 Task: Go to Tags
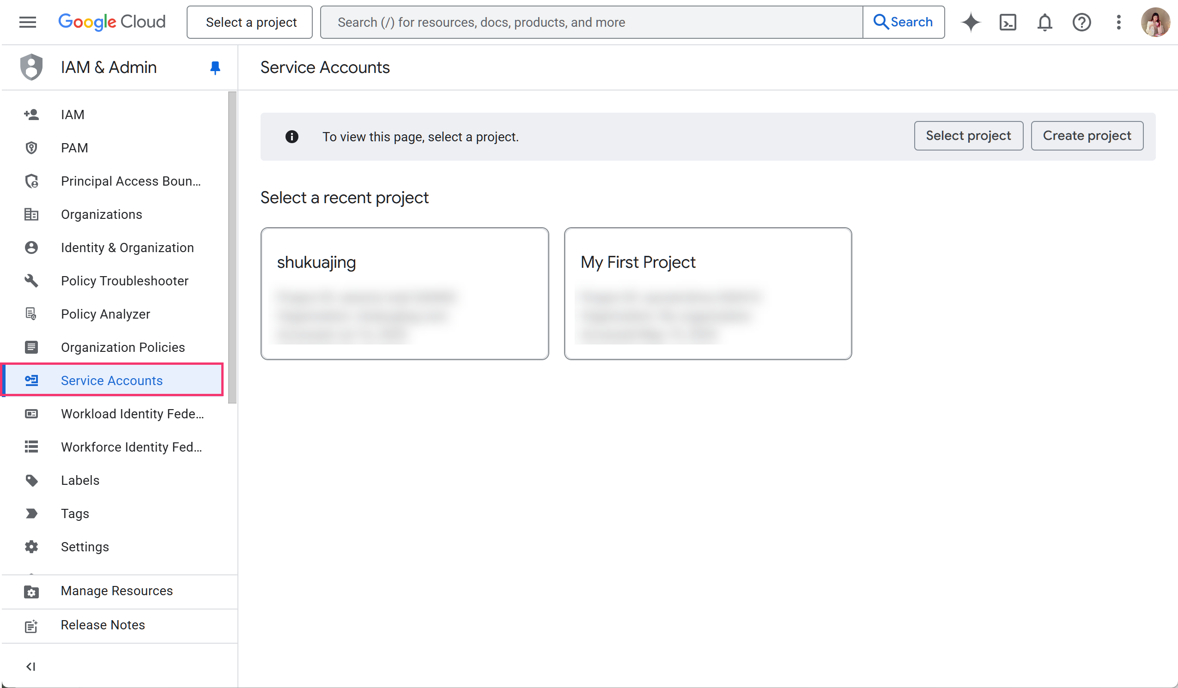click(x=113, y=513)
